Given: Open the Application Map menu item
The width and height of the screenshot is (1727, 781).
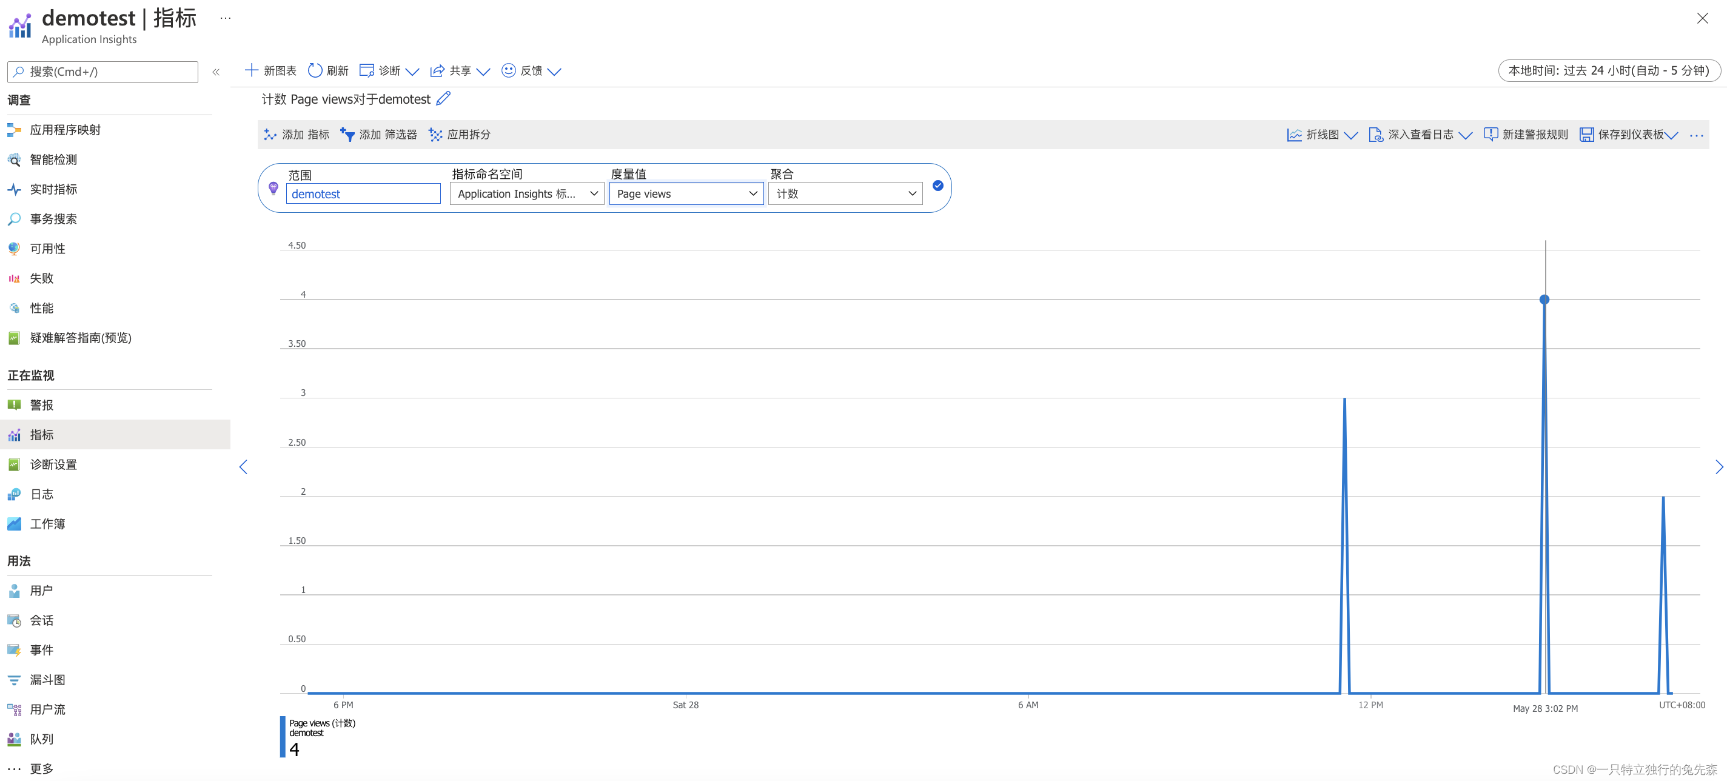Looking at the screenshot, I should coord(65,130).
